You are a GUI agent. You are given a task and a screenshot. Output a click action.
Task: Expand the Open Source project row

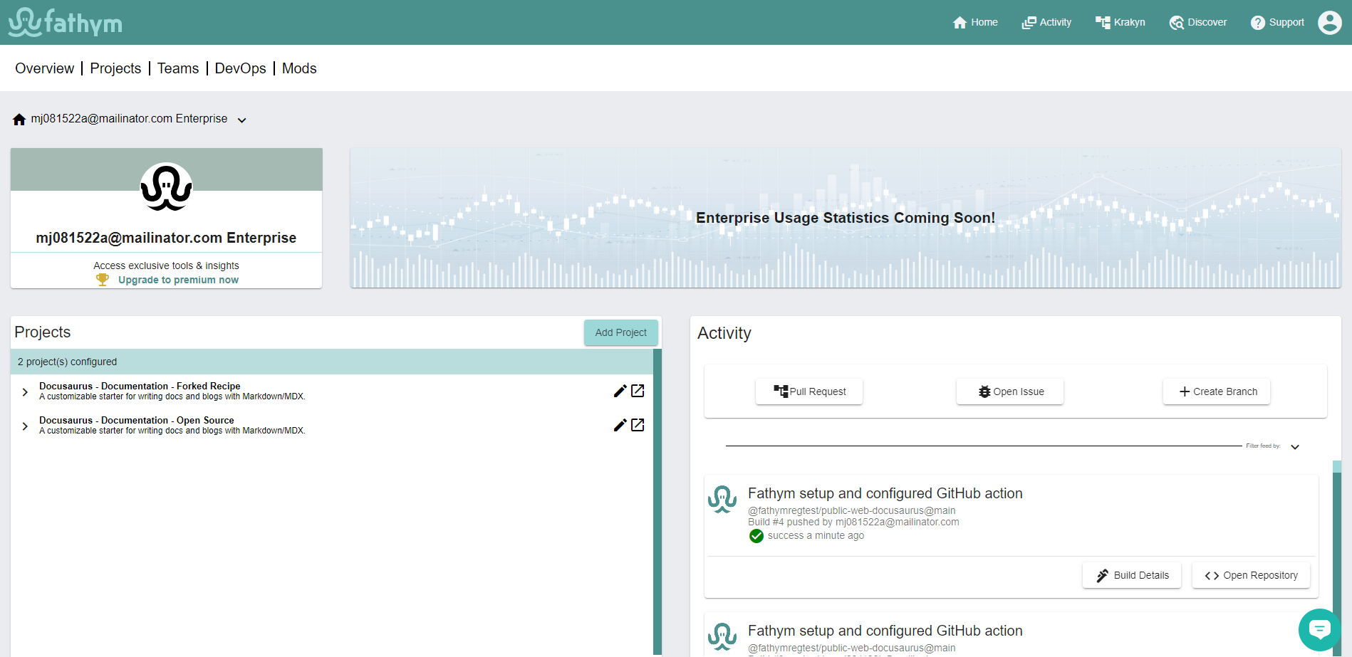click(25, 426)
